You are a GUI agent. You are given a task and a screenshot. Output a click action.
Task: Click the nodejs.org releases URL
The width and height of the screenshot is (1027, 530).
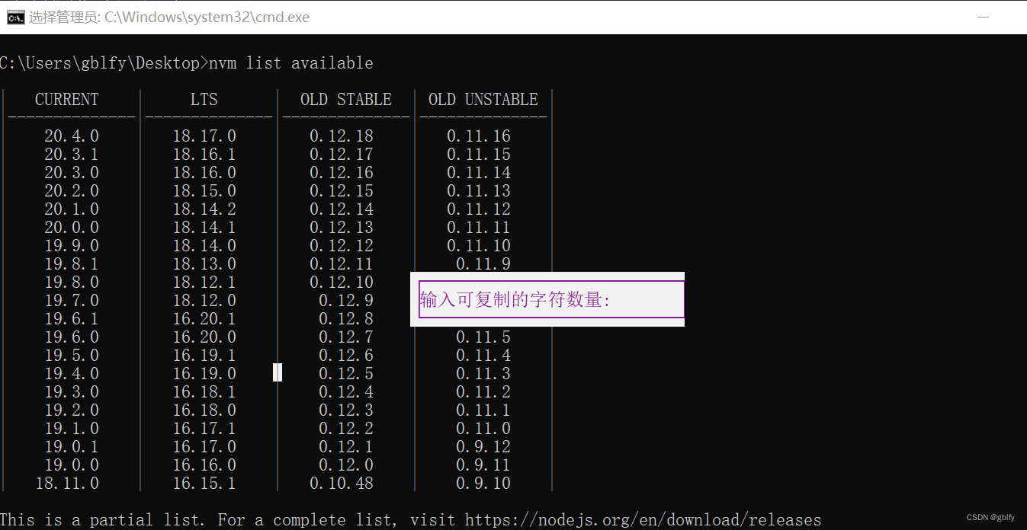pyautogui.click(x=643, y=520)
